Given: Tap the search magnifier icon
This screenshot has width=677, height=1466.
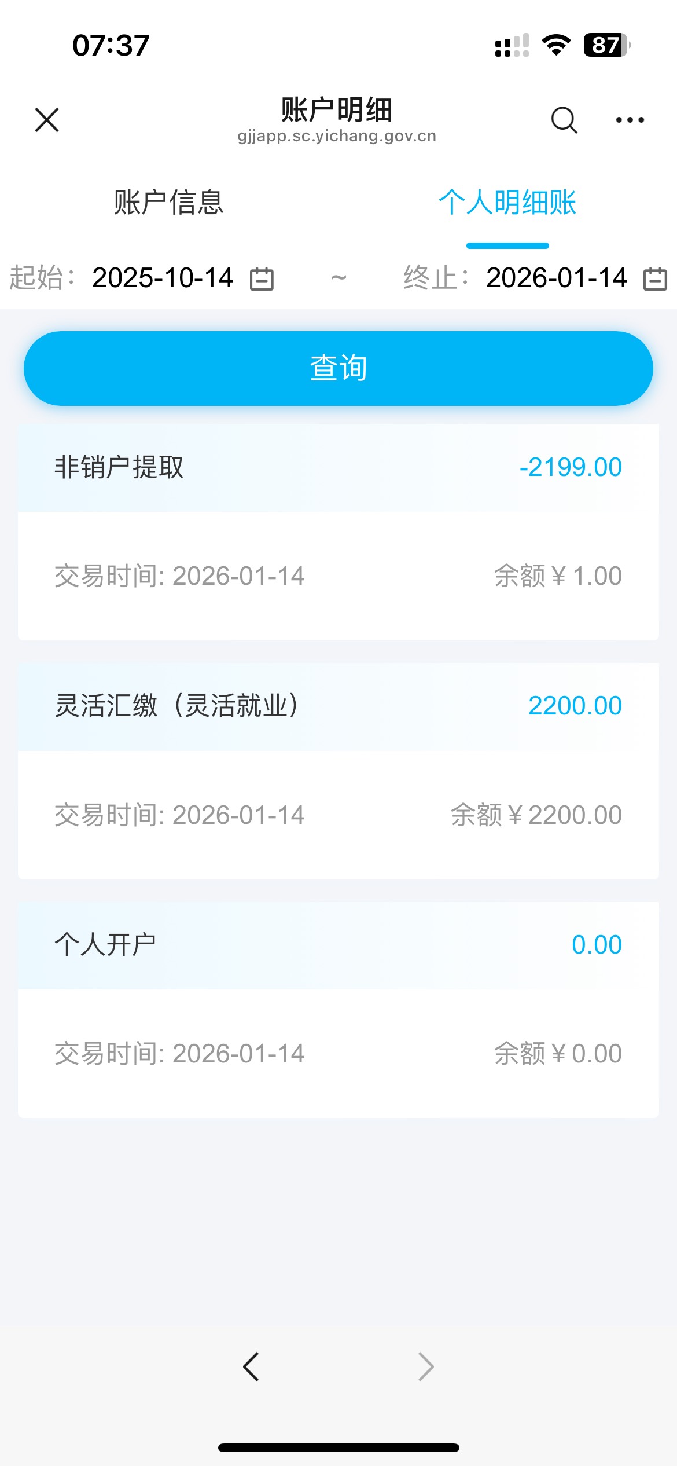Looking at the screenshot, I should [564, 120].
